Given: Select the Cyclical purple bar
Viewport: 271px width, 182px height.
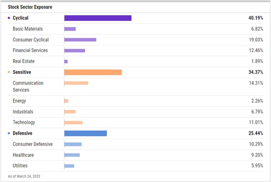Looking at the screenshot, I should [98, 18].
